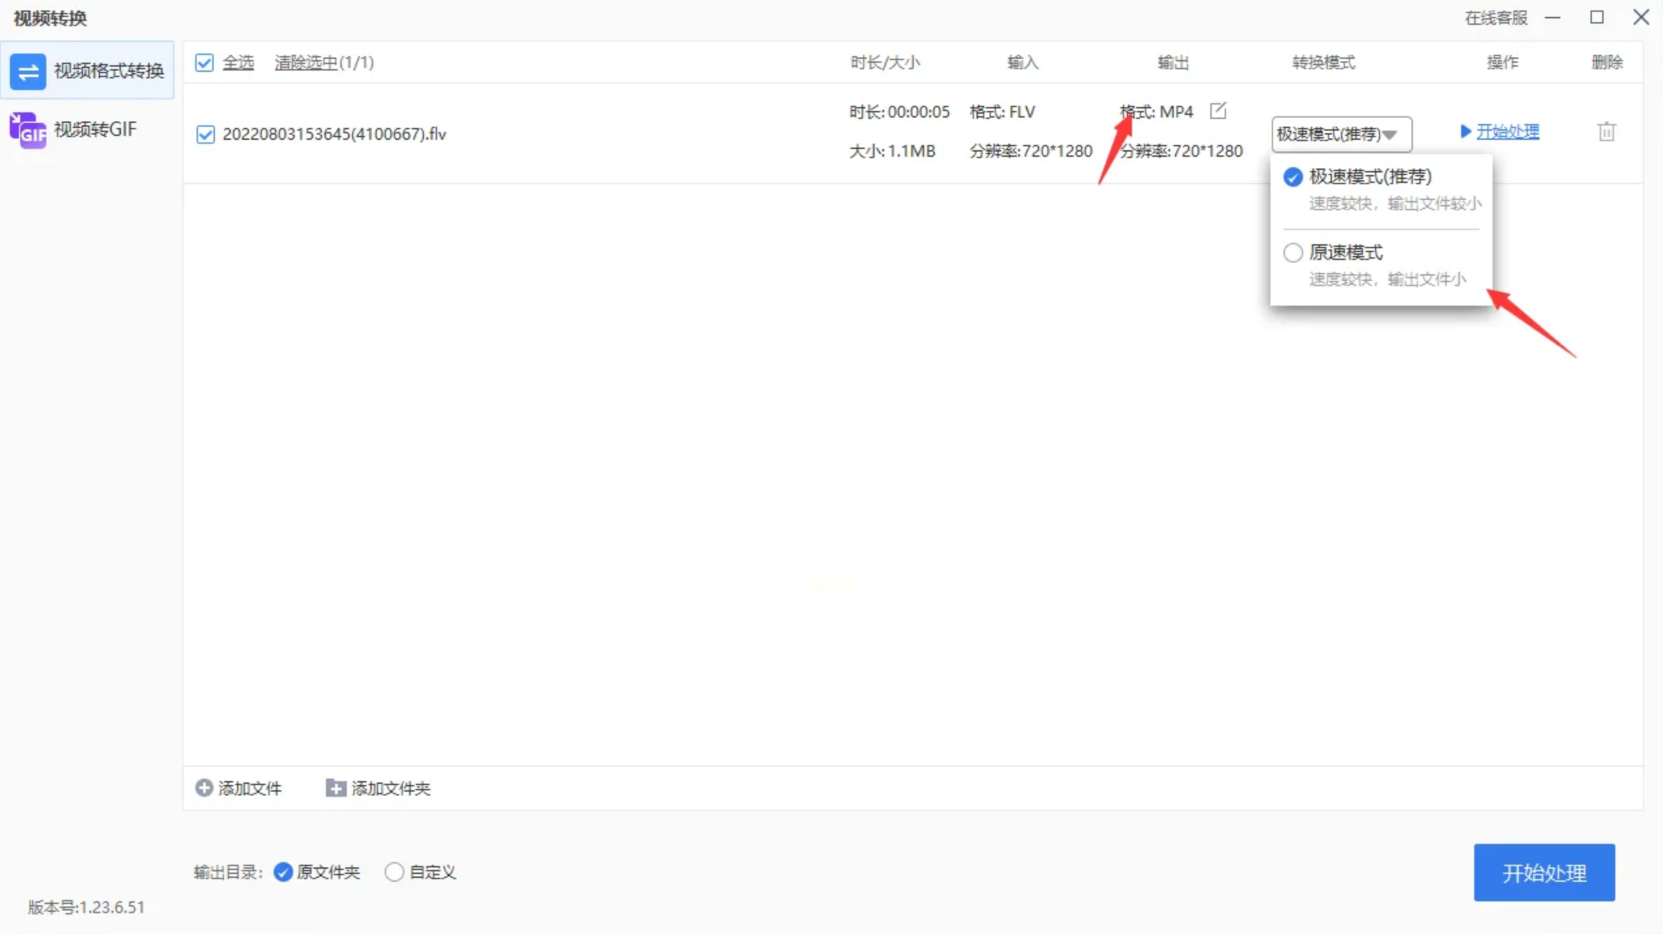Click the add folder icon
1663x934 pixels.
[x=335, y=788]
